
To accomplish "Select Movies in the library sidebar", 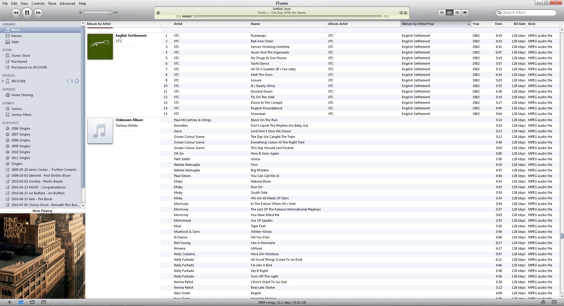I will [40, 36].
